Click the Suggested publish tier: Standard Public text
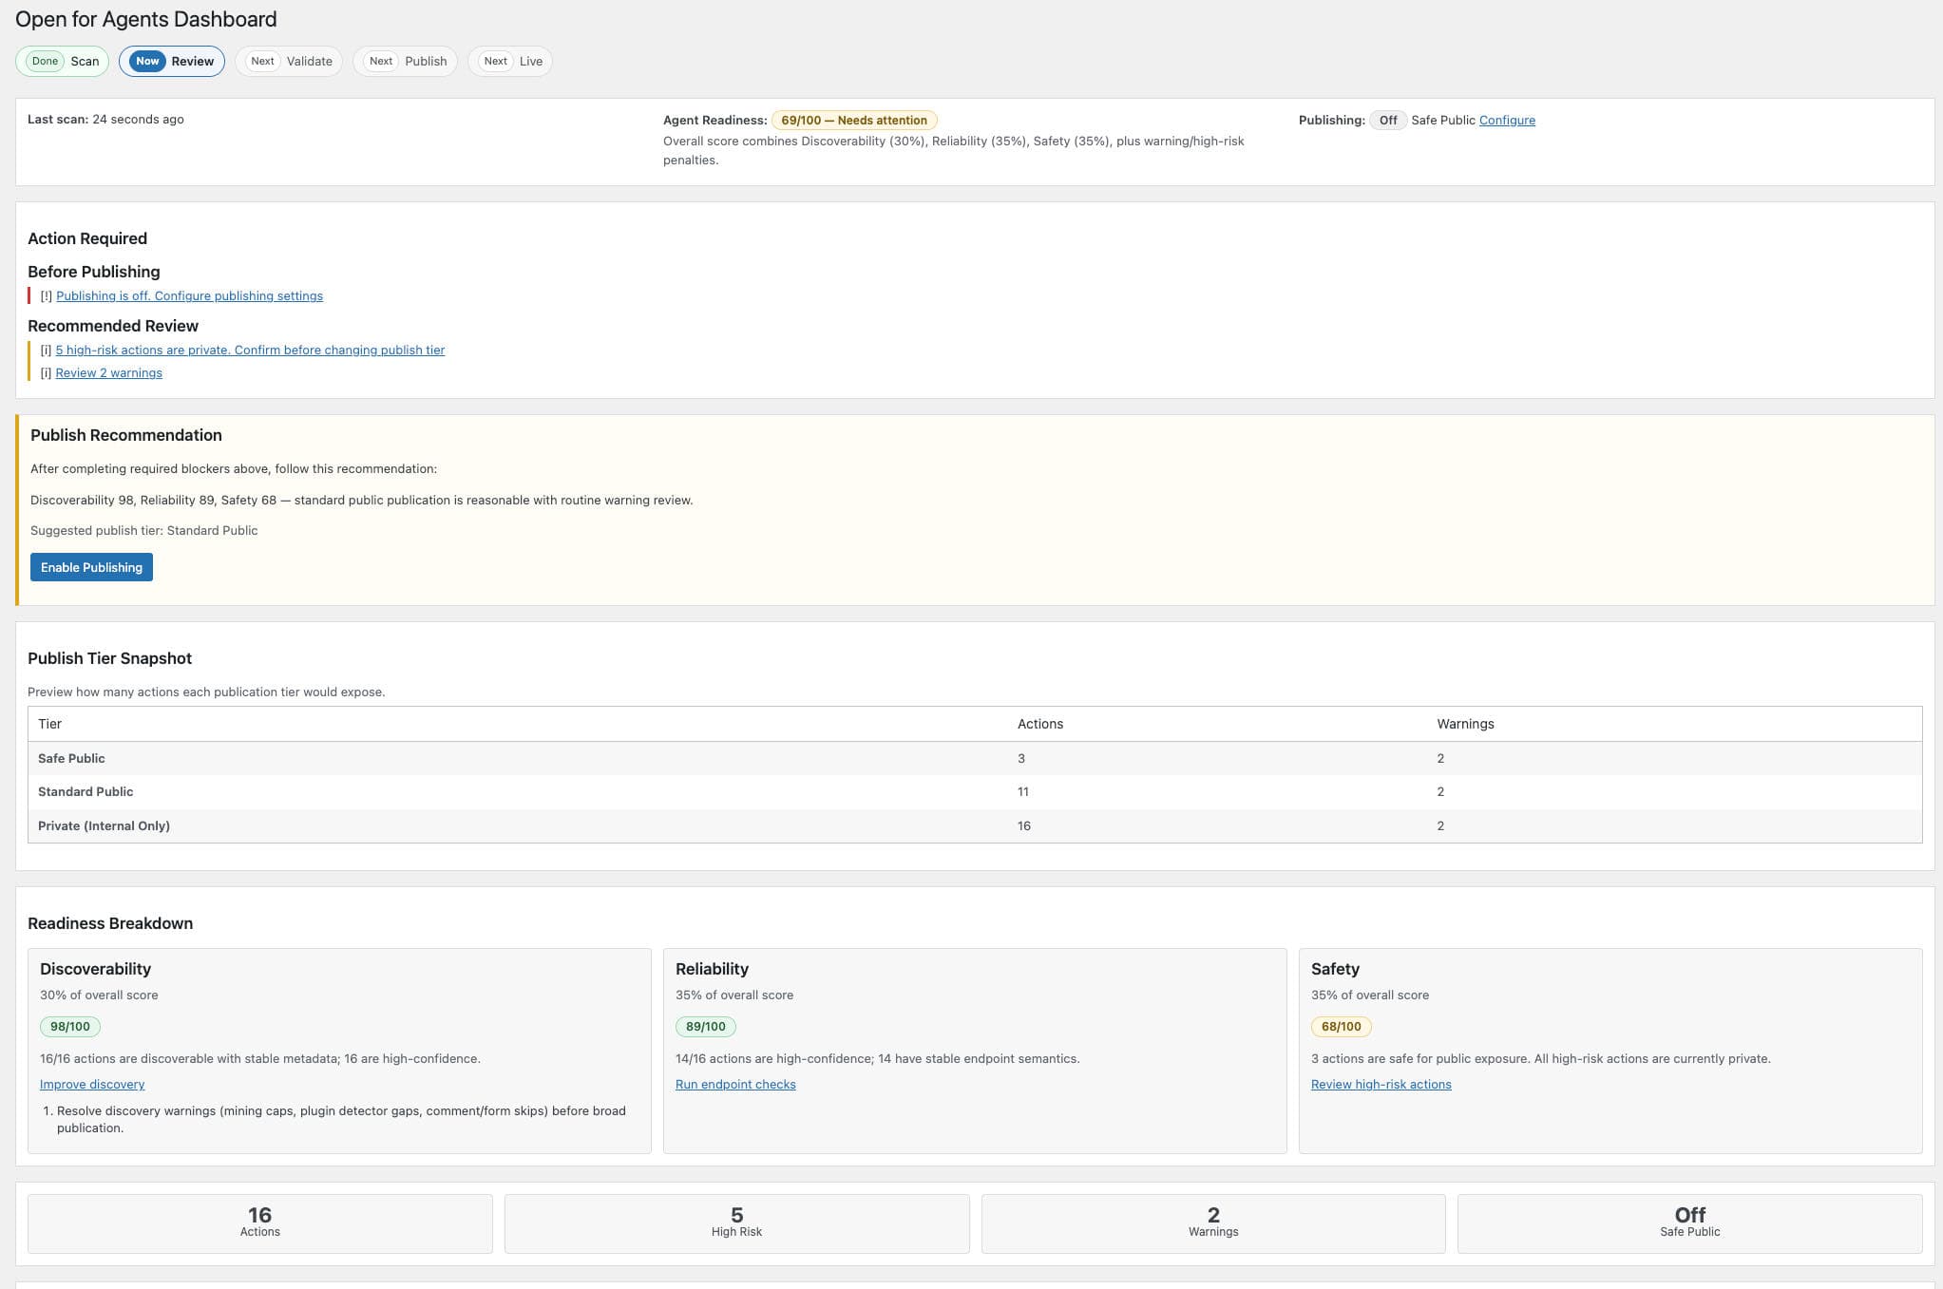The width and height of the screenshot is (1943, 1289). click(144, 530)
